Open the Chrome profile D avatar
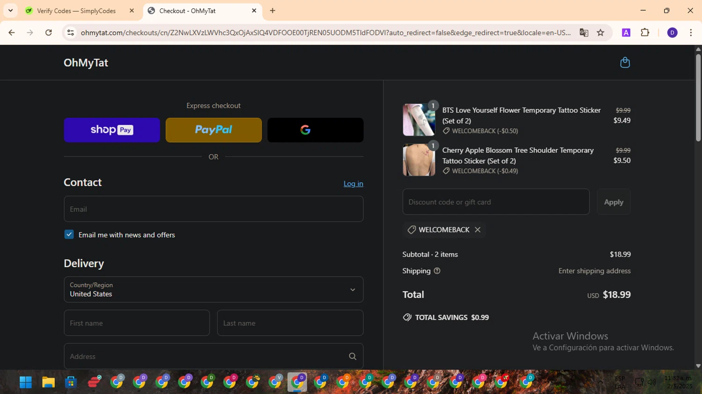This screenshot has width=702, height=394. [x=672, y=33]
